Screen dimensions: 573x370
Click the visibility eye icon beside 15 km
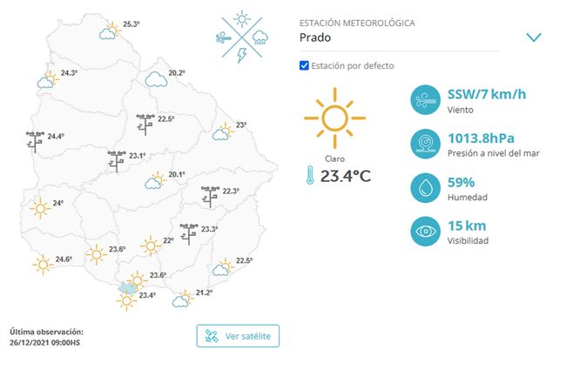[427, 232]
